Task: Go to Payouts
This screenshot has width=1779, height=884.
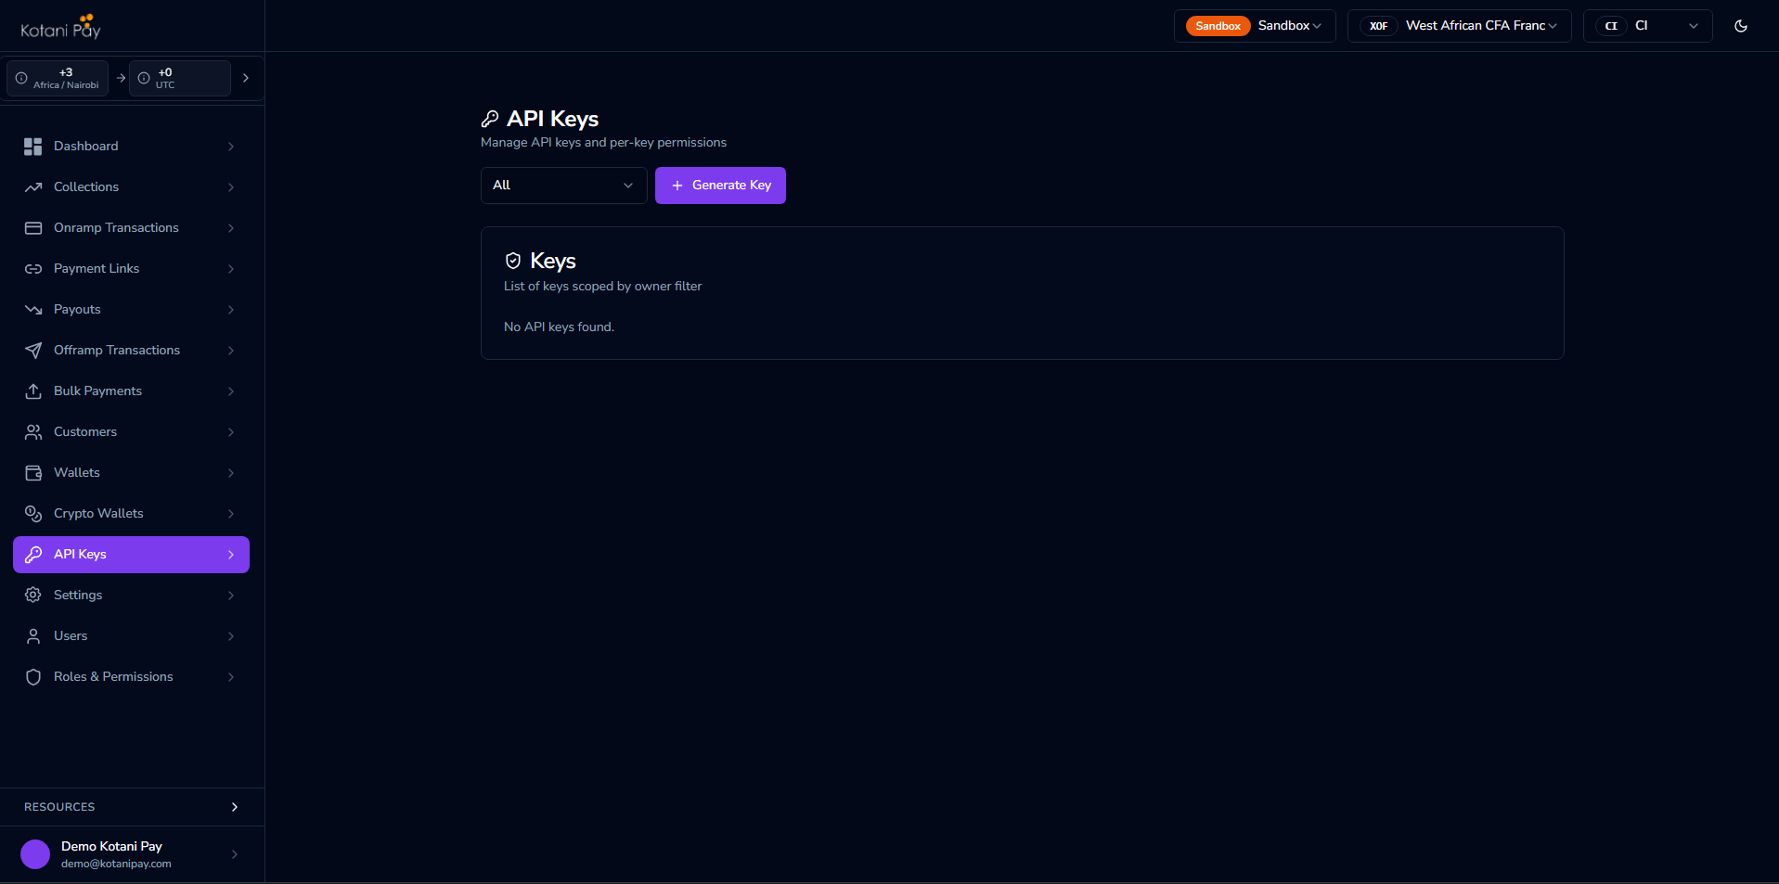Action: [x=131, y=310]
